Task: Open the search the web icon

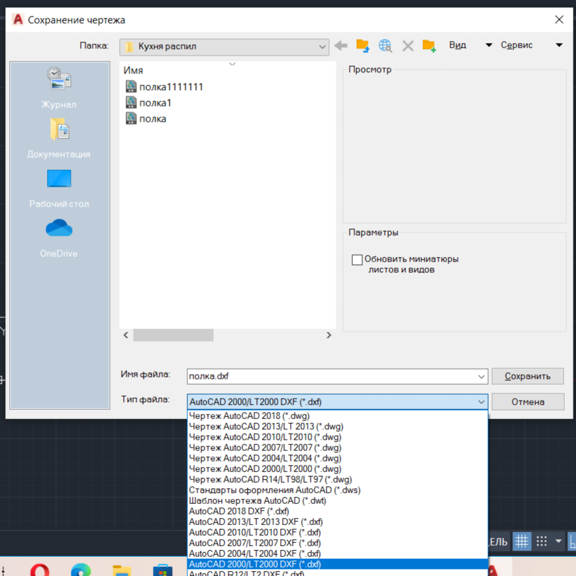Action: click(x=385, y=46)
